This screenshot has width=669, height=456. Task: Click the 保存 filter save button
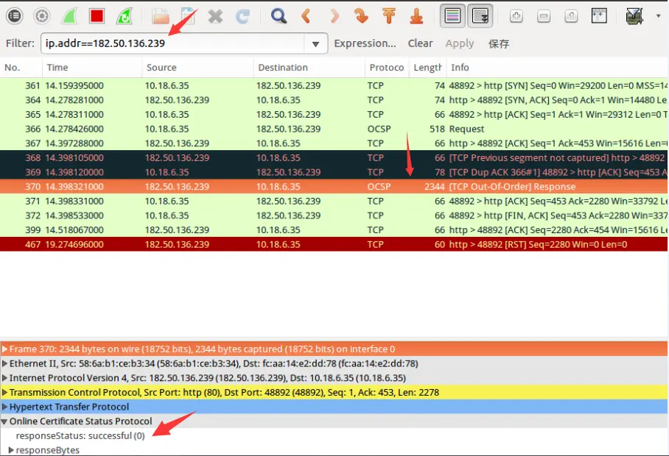[498, 43]
